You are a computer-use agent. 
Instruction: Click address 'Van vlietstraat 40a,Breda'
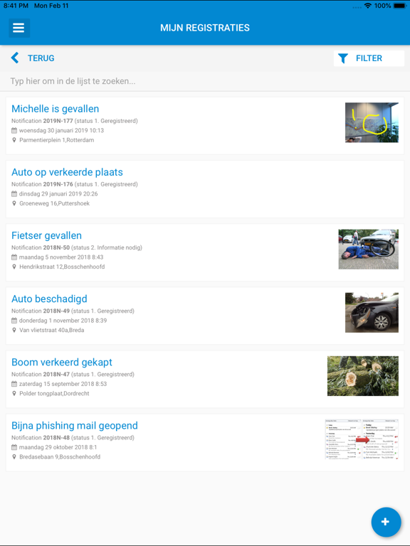[52, 330]
